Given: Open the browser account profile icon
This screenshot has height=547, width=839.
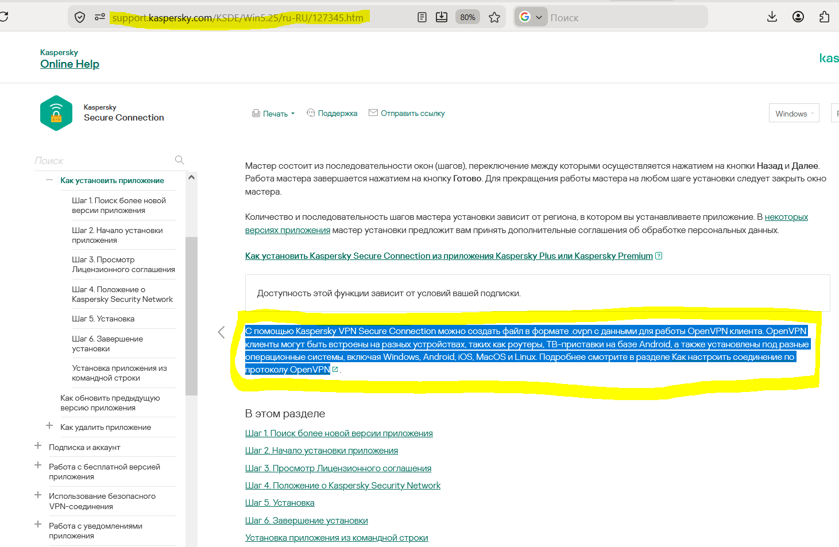Looking at the screenshot, I should (x=798, y=17).
